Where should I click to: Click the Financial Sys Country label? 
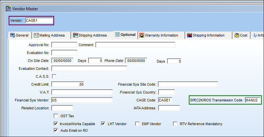tap(138, 92)
